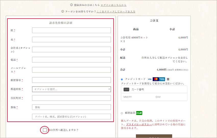Viewport: 217px width, 138px height.
Task: Select the クレジットカード payment radio button
Action: coord(122,79)
